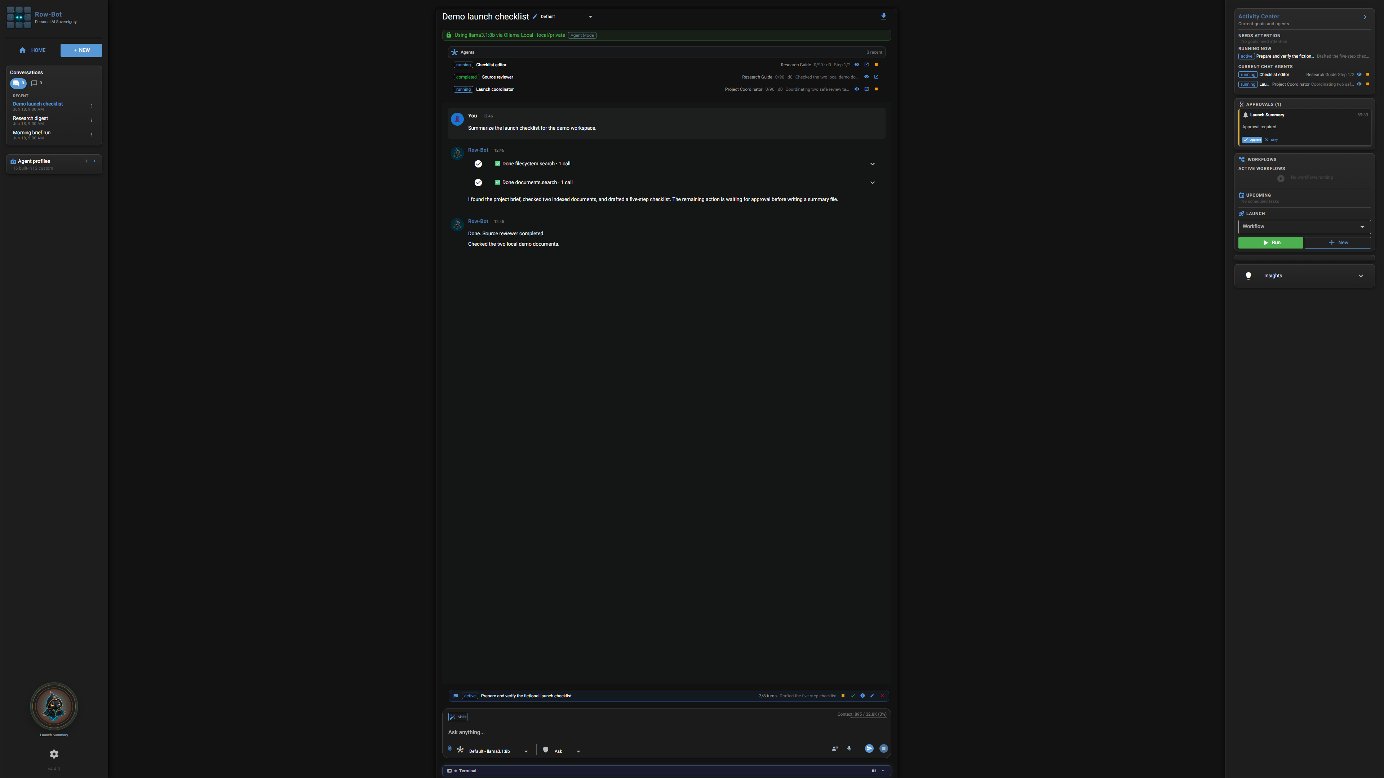Open the Ask permission mode dropdown
Viewport: 1384px width, 778px height.
point(567,751)
